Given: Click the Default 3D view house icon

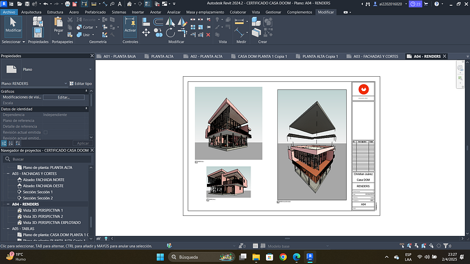Looking at the screenshot, I should (130, 4).
